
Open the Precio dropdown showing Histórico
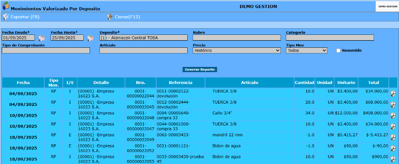tap(236, 50)
